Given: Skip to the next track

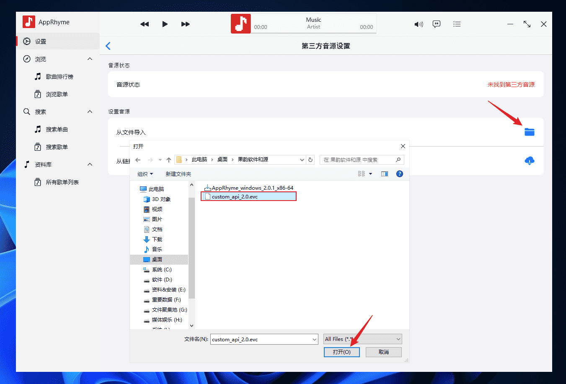Looking at the screenshot, I should pyautogui.click(x=186, y=24).
